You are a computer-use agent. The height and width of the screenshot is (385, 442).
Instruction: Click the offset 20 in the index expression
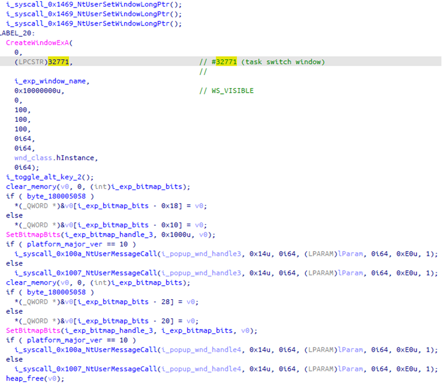point(166,321)
